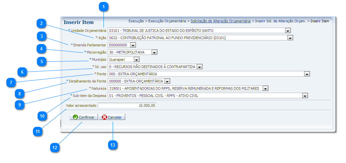
Task: Click the Valor acrescentado input field
Action: click(x=127, y=105)
